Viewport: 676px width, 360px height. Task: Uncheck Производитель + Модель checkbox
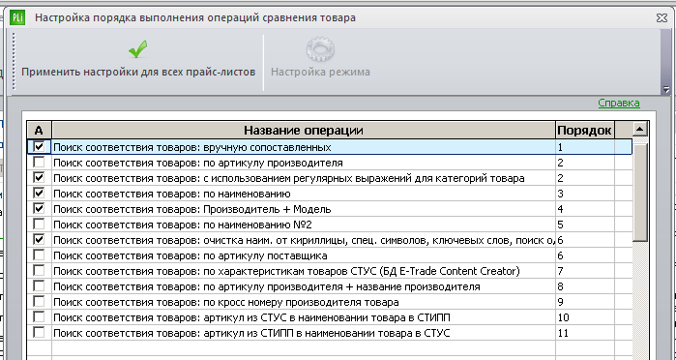coord(39,209)
